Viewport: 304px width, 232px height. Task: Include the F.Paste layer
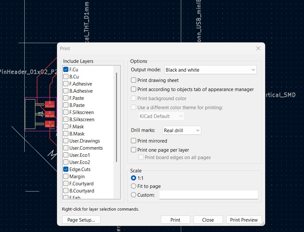(66, 98)
